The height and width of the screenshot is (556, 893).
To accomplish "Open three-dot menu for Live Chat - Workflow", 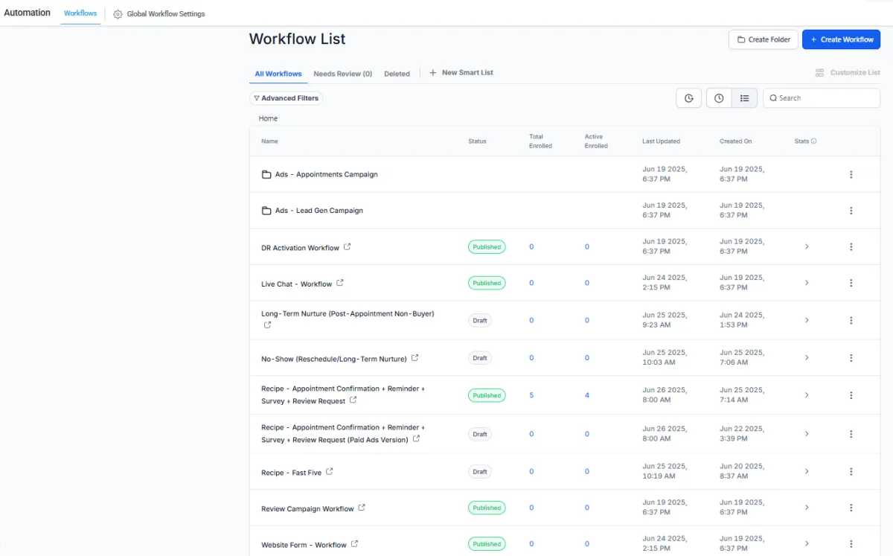I will [851, 283].
